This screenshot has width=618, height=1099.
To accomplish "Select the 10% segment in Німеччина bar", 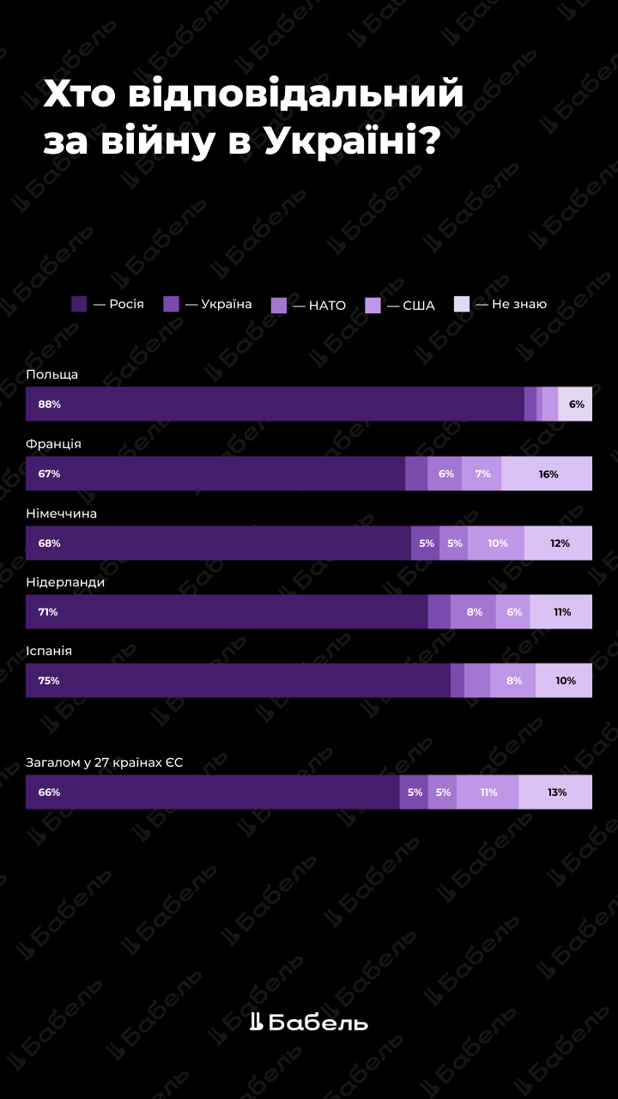I will point(496,543).
